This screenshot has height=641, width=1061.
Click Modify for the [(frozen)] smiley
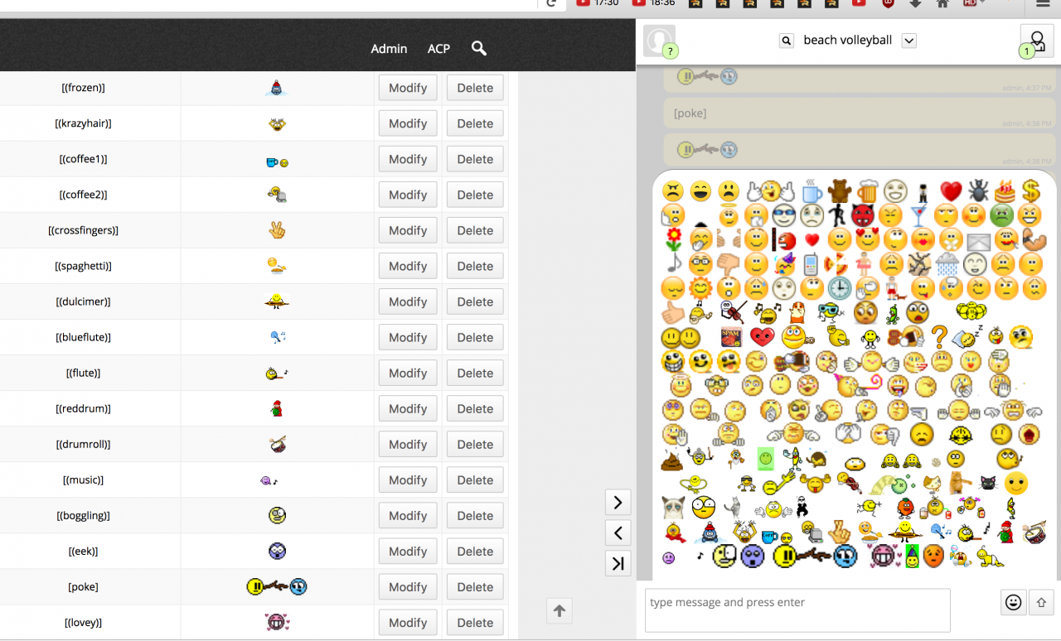click(x=408, y=88)
